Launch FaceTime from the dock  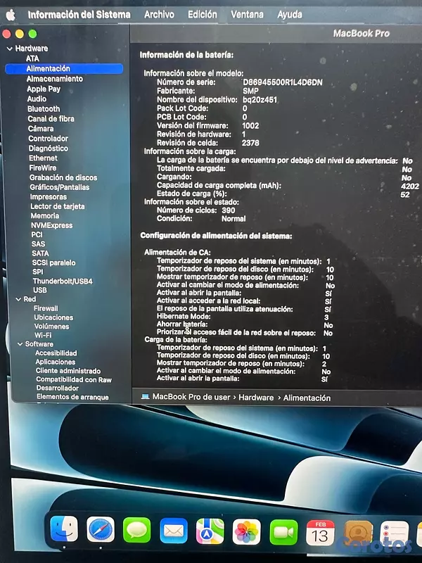tap(283, 532)
